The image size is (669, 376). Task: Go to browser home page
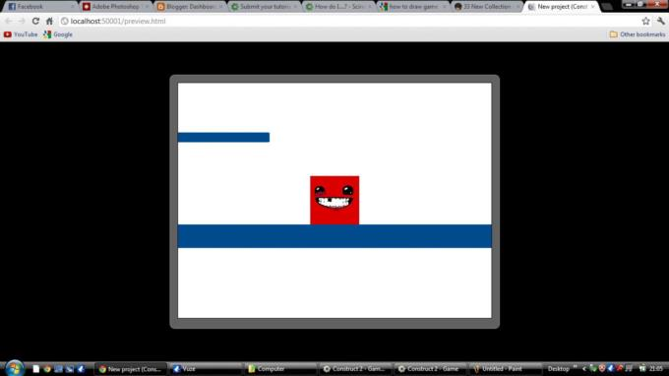(49, 21)
